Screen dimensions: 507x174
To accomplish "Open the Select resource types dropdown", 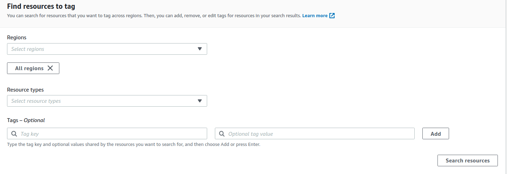I will (107, 101).
